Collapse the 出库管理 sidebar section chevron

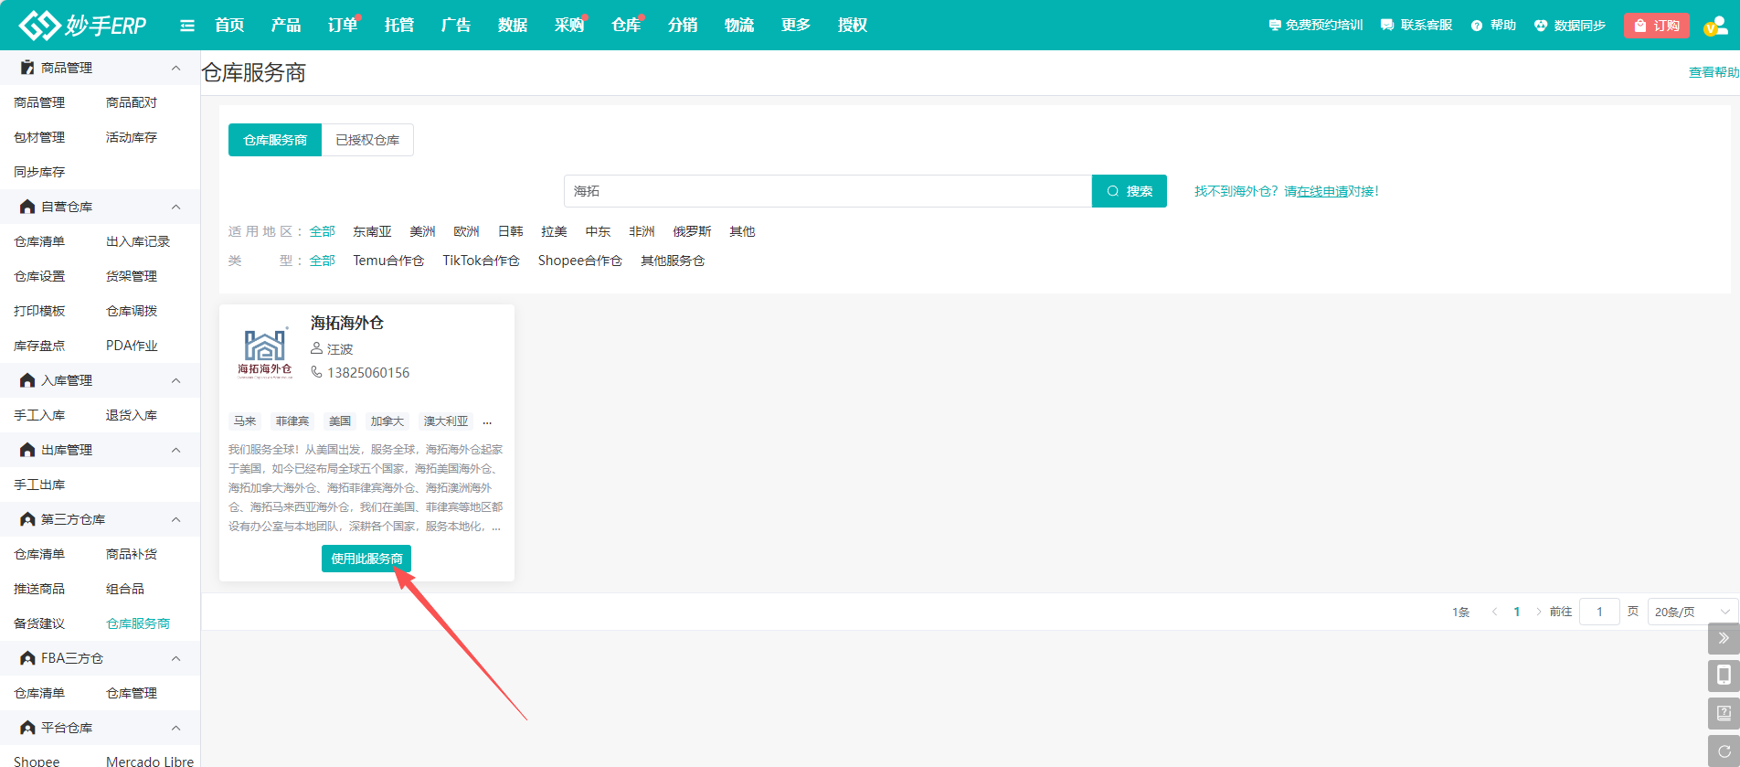(x=175, y=450)
